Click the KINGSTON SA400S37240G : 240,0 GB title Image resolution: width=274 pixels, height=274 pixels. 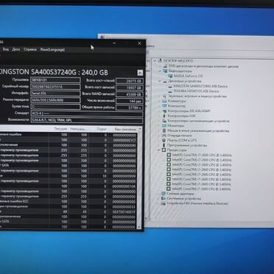(x=54, y=72)
